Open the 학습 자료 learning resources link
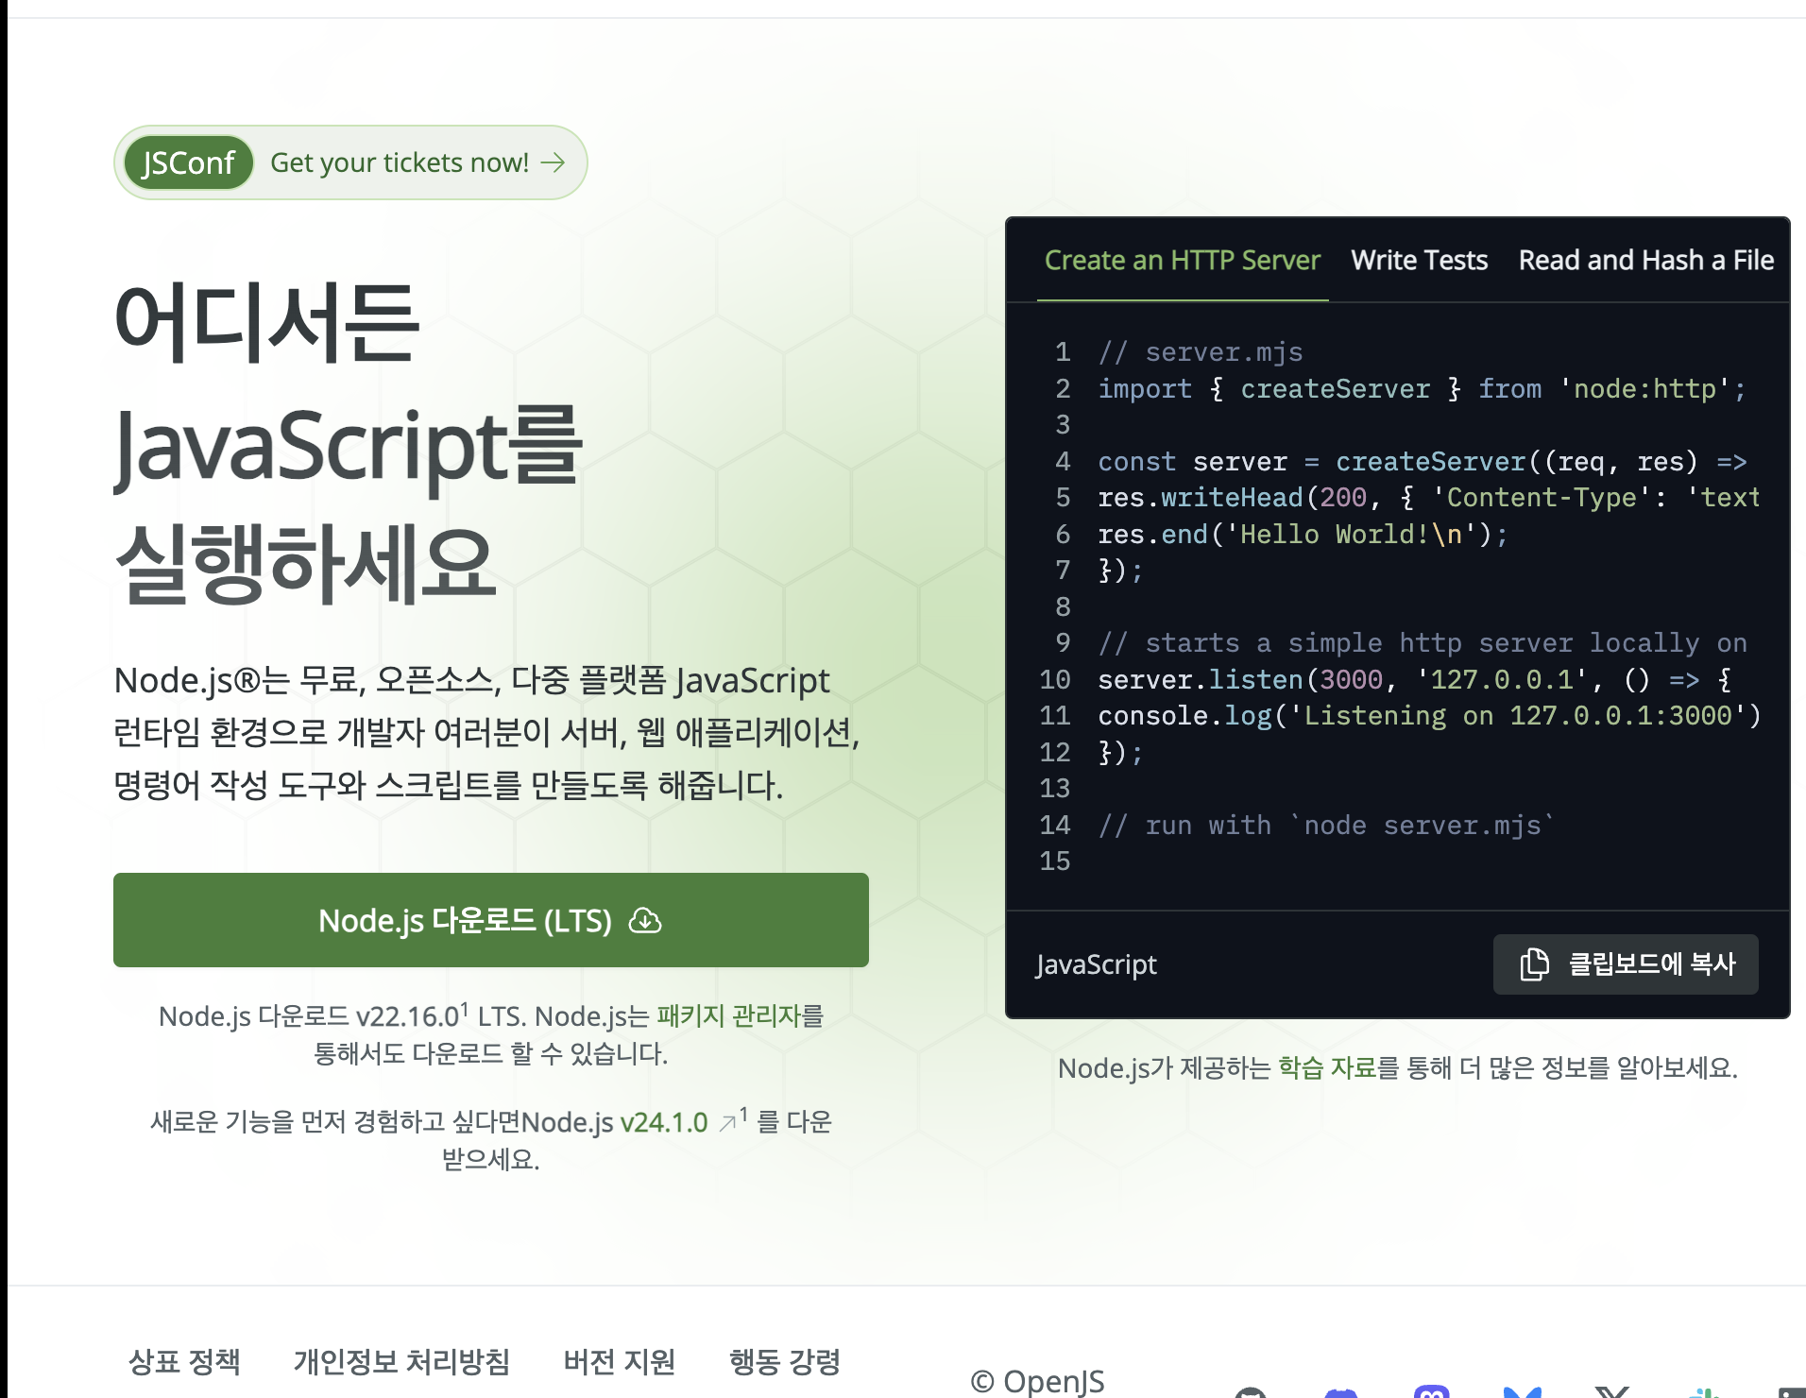1806x1398 pixels. coord(1326,1068)
